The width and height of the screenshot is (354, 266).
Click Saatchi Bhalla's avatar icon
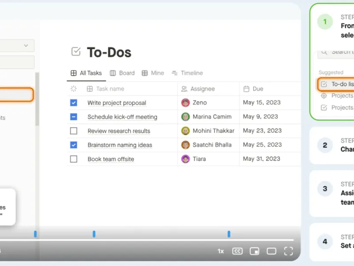click(185, 145)
